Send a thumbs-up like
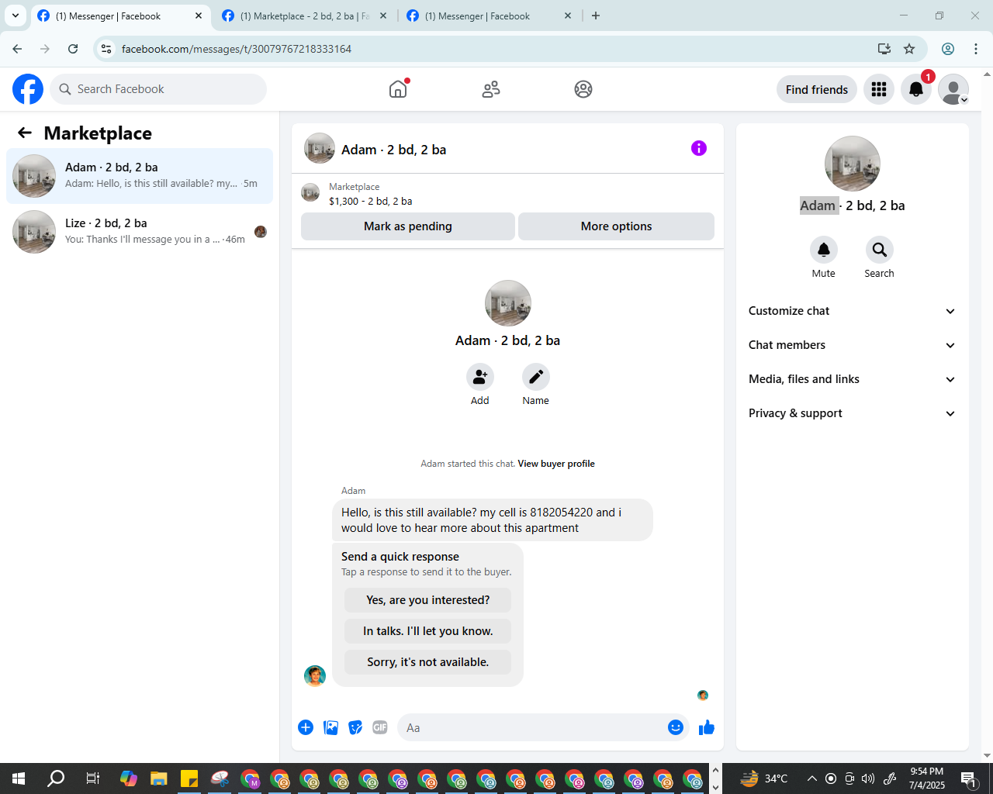The height and width of the screenshot is (794, 993). 707,727
